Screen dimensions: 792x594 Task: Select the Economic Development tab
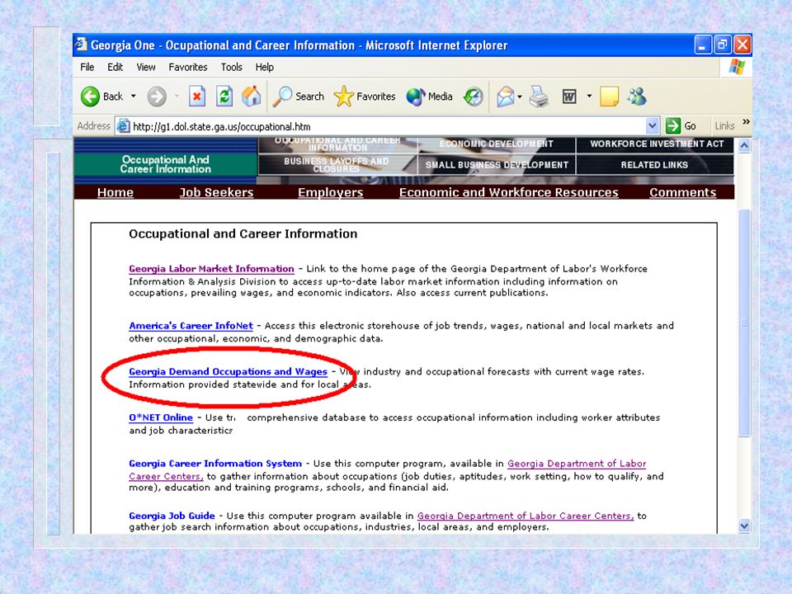tap(496, 144)
